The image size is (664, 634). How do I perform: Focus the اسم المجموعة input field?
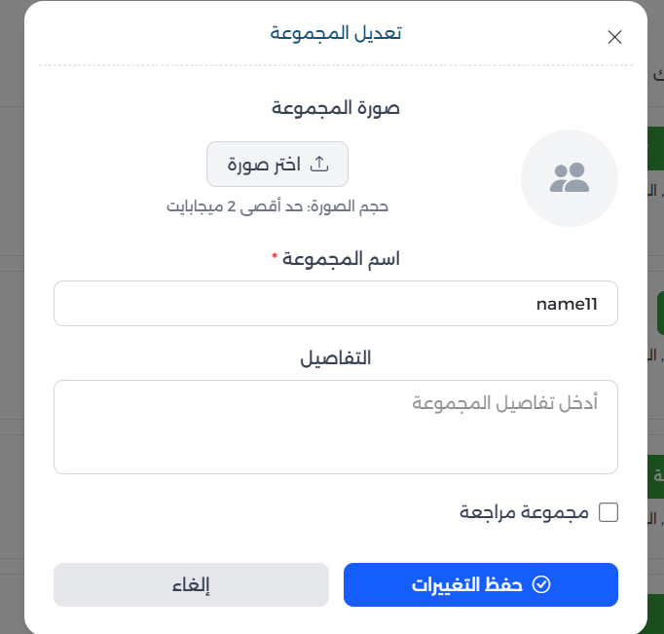tap(336, 304)
